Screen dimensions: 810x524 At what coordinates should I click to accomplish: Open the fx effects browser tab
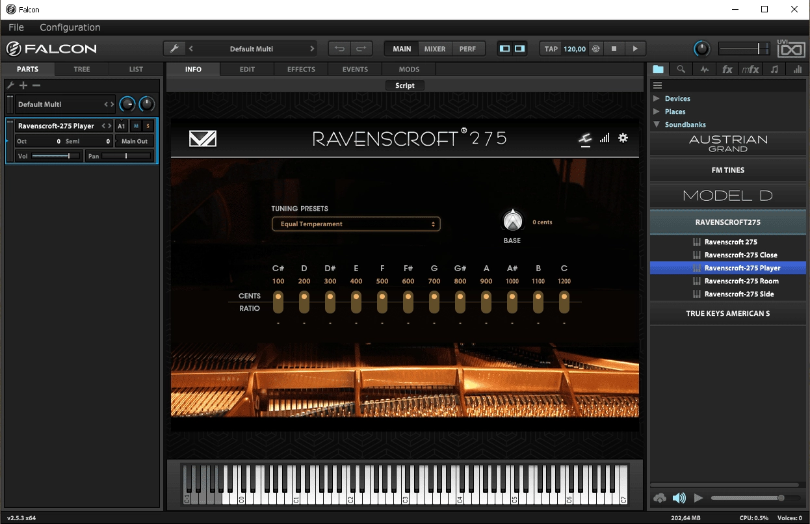(727, 69)
